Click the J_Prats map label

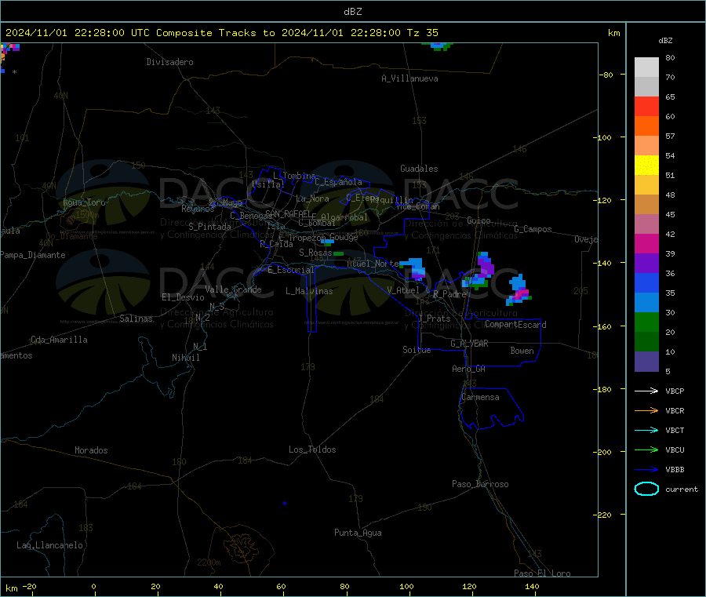coord(434,319)
